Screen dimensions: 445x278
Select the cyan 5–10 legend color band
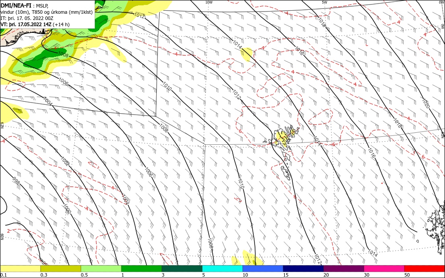pyautogui.click(x=222, y=269)
